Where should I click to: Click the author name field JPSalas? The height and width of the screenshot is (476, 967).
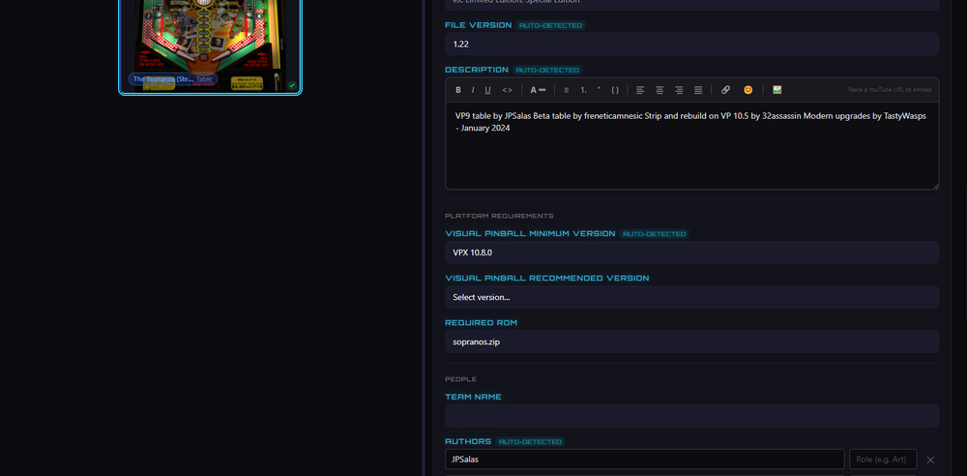pos(644,460)
